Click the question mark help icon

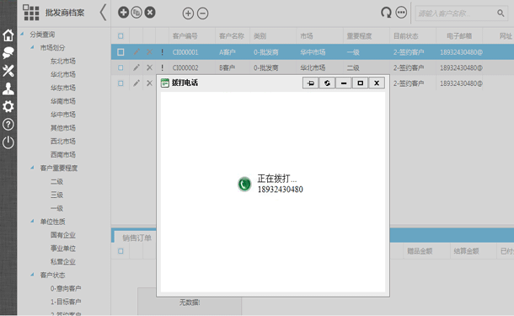pos(8,124)
